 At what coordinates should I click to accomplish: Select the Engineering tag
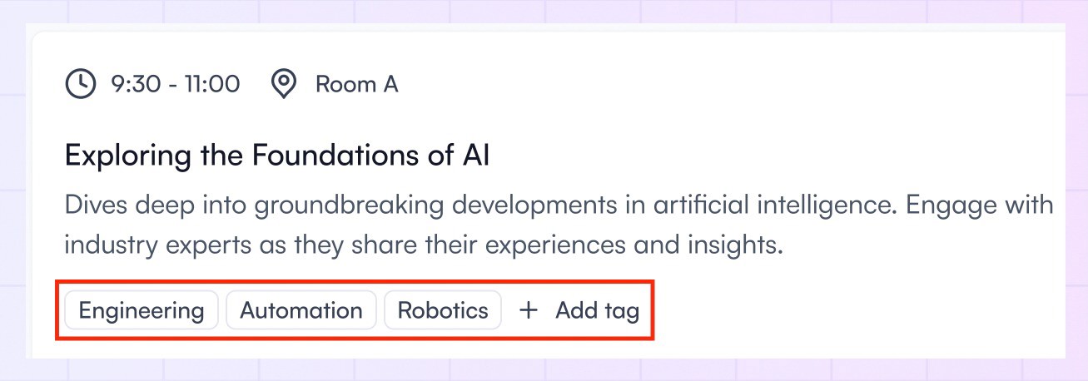(x=142, y=311)
